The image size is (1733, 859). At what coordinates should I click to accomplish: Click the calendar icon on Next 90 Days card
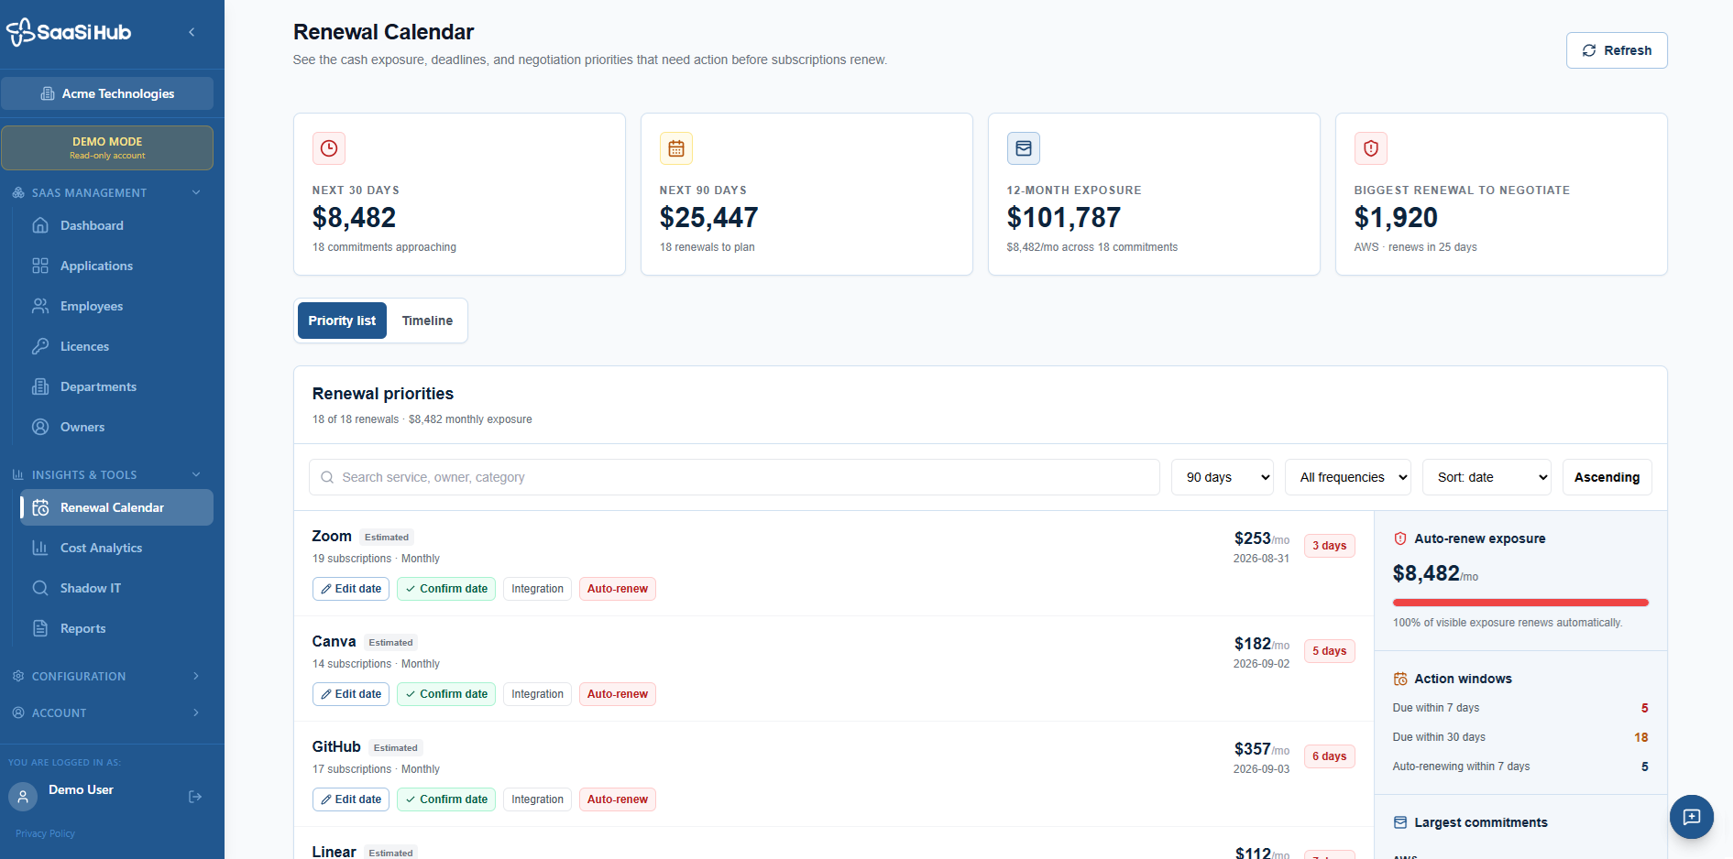[676, 148]
